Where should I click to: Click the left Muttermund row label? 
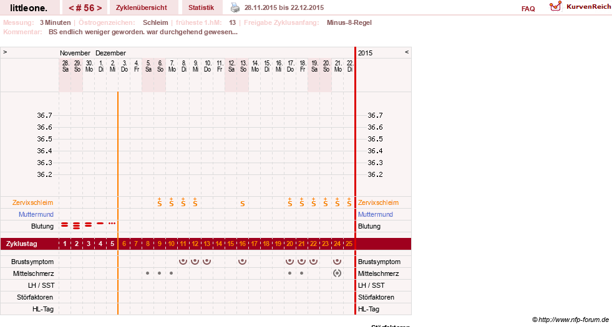pos(36,214)
